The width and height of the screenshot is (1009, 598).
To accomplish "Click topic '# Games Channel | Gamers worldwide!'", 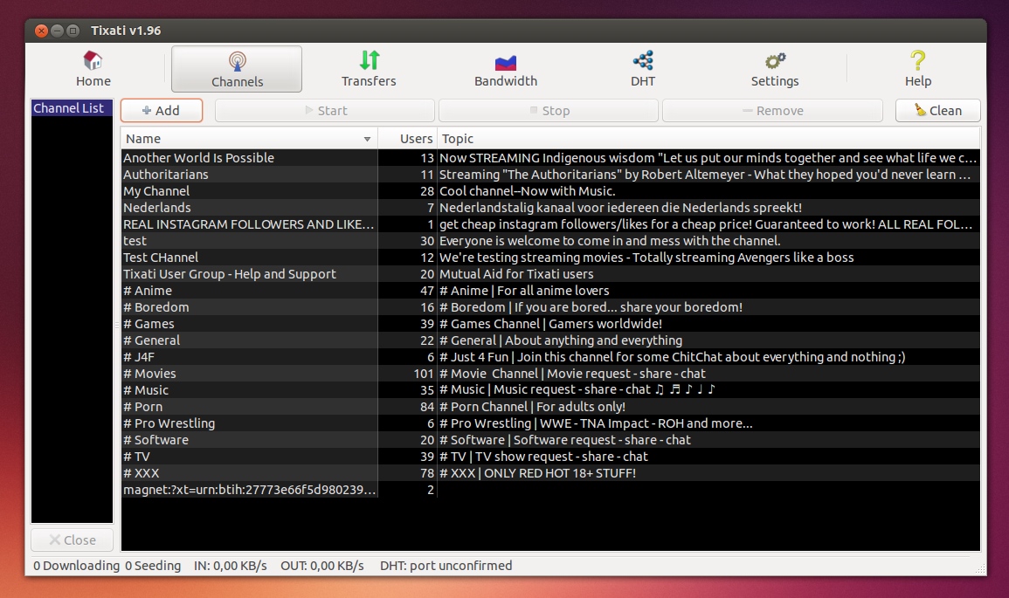I will coord(551,323).
